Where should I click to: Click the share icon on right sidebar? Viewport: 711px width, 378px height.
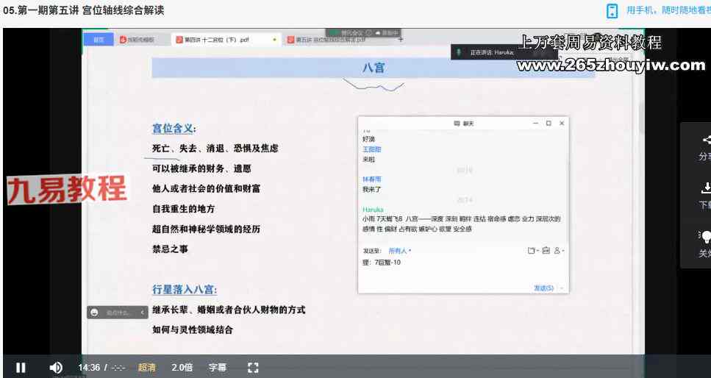click(x=706, y=140)
